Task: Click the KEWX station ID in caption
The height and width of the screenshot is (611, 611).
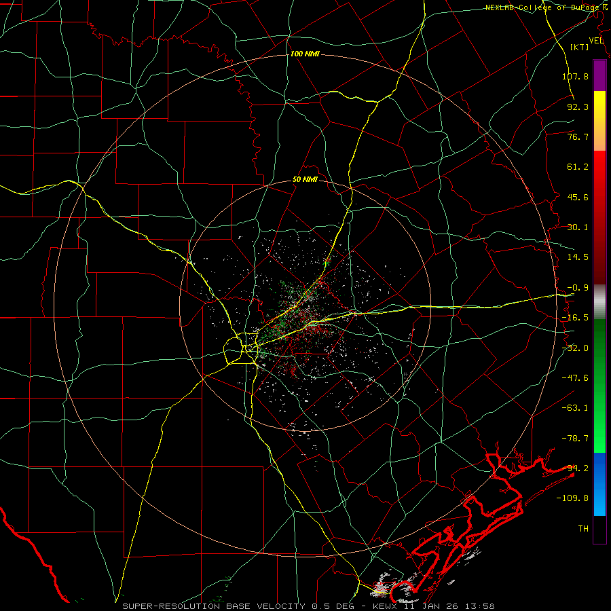Action: coord(385,606)
